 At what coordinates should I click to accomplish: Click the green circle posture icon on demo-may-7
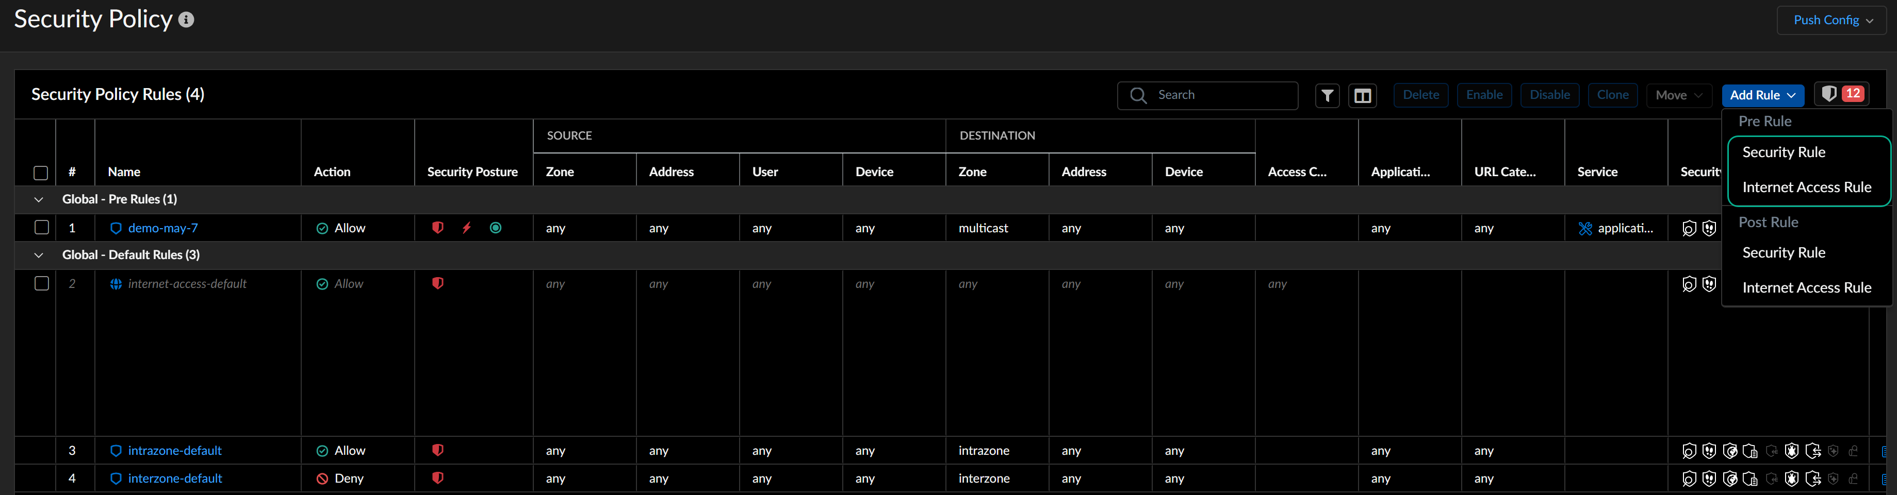click(496, 228)
